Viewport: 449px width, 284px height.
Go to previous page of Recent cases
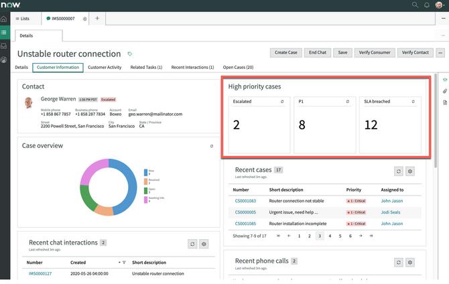(x=289, y=236)
